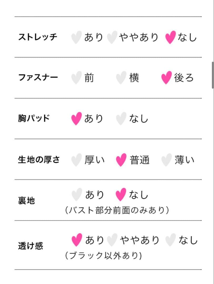
Task: Click the pink heart beside 胸パッド あり
Action: click(x=76, y=119)
